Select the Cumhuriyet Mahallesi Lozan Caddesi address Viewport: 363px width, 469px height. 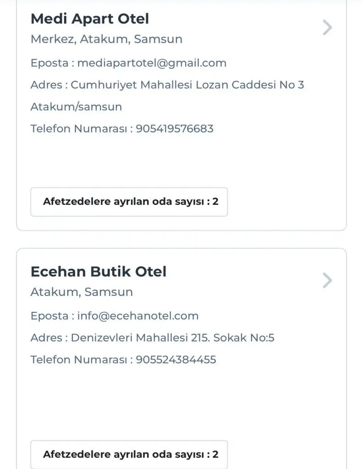point(187,85)
